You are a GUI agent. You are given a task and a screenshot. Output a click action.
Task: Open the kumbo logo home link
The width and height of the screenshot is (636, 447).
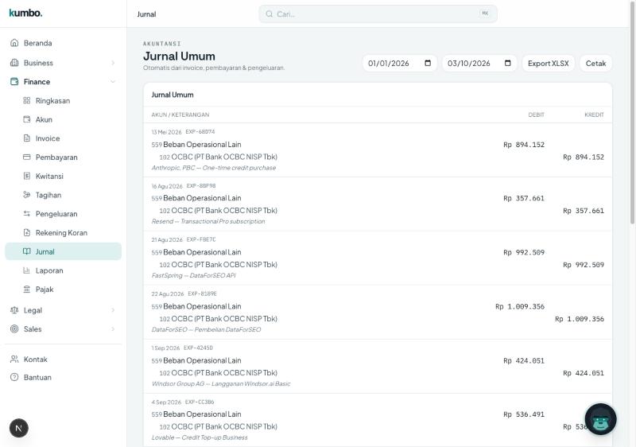[x=25, y=13]
